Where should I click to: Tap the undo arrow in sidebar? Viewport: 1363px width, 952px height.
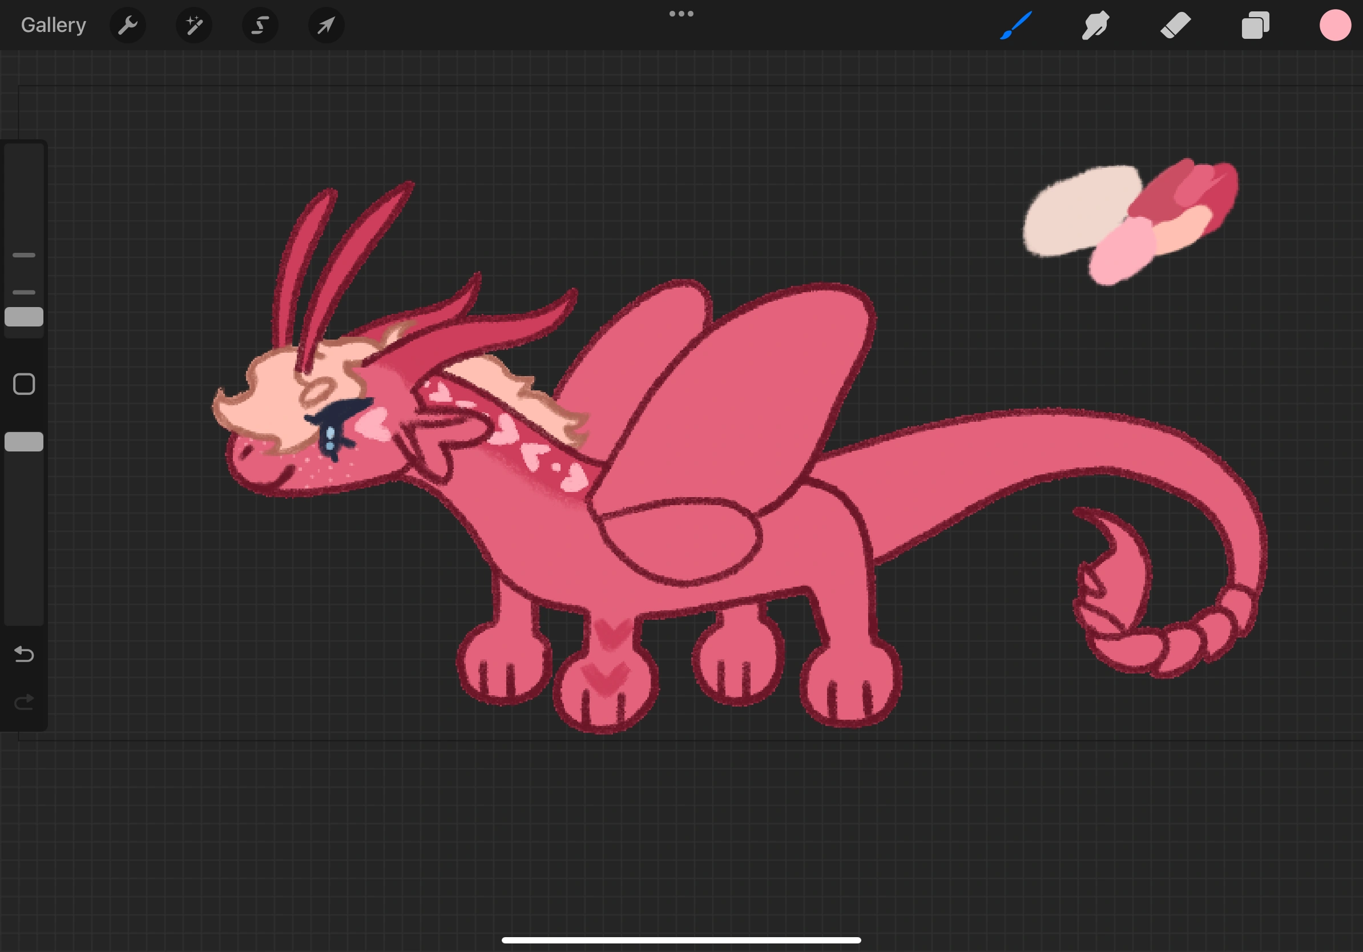tap(25, 655)
